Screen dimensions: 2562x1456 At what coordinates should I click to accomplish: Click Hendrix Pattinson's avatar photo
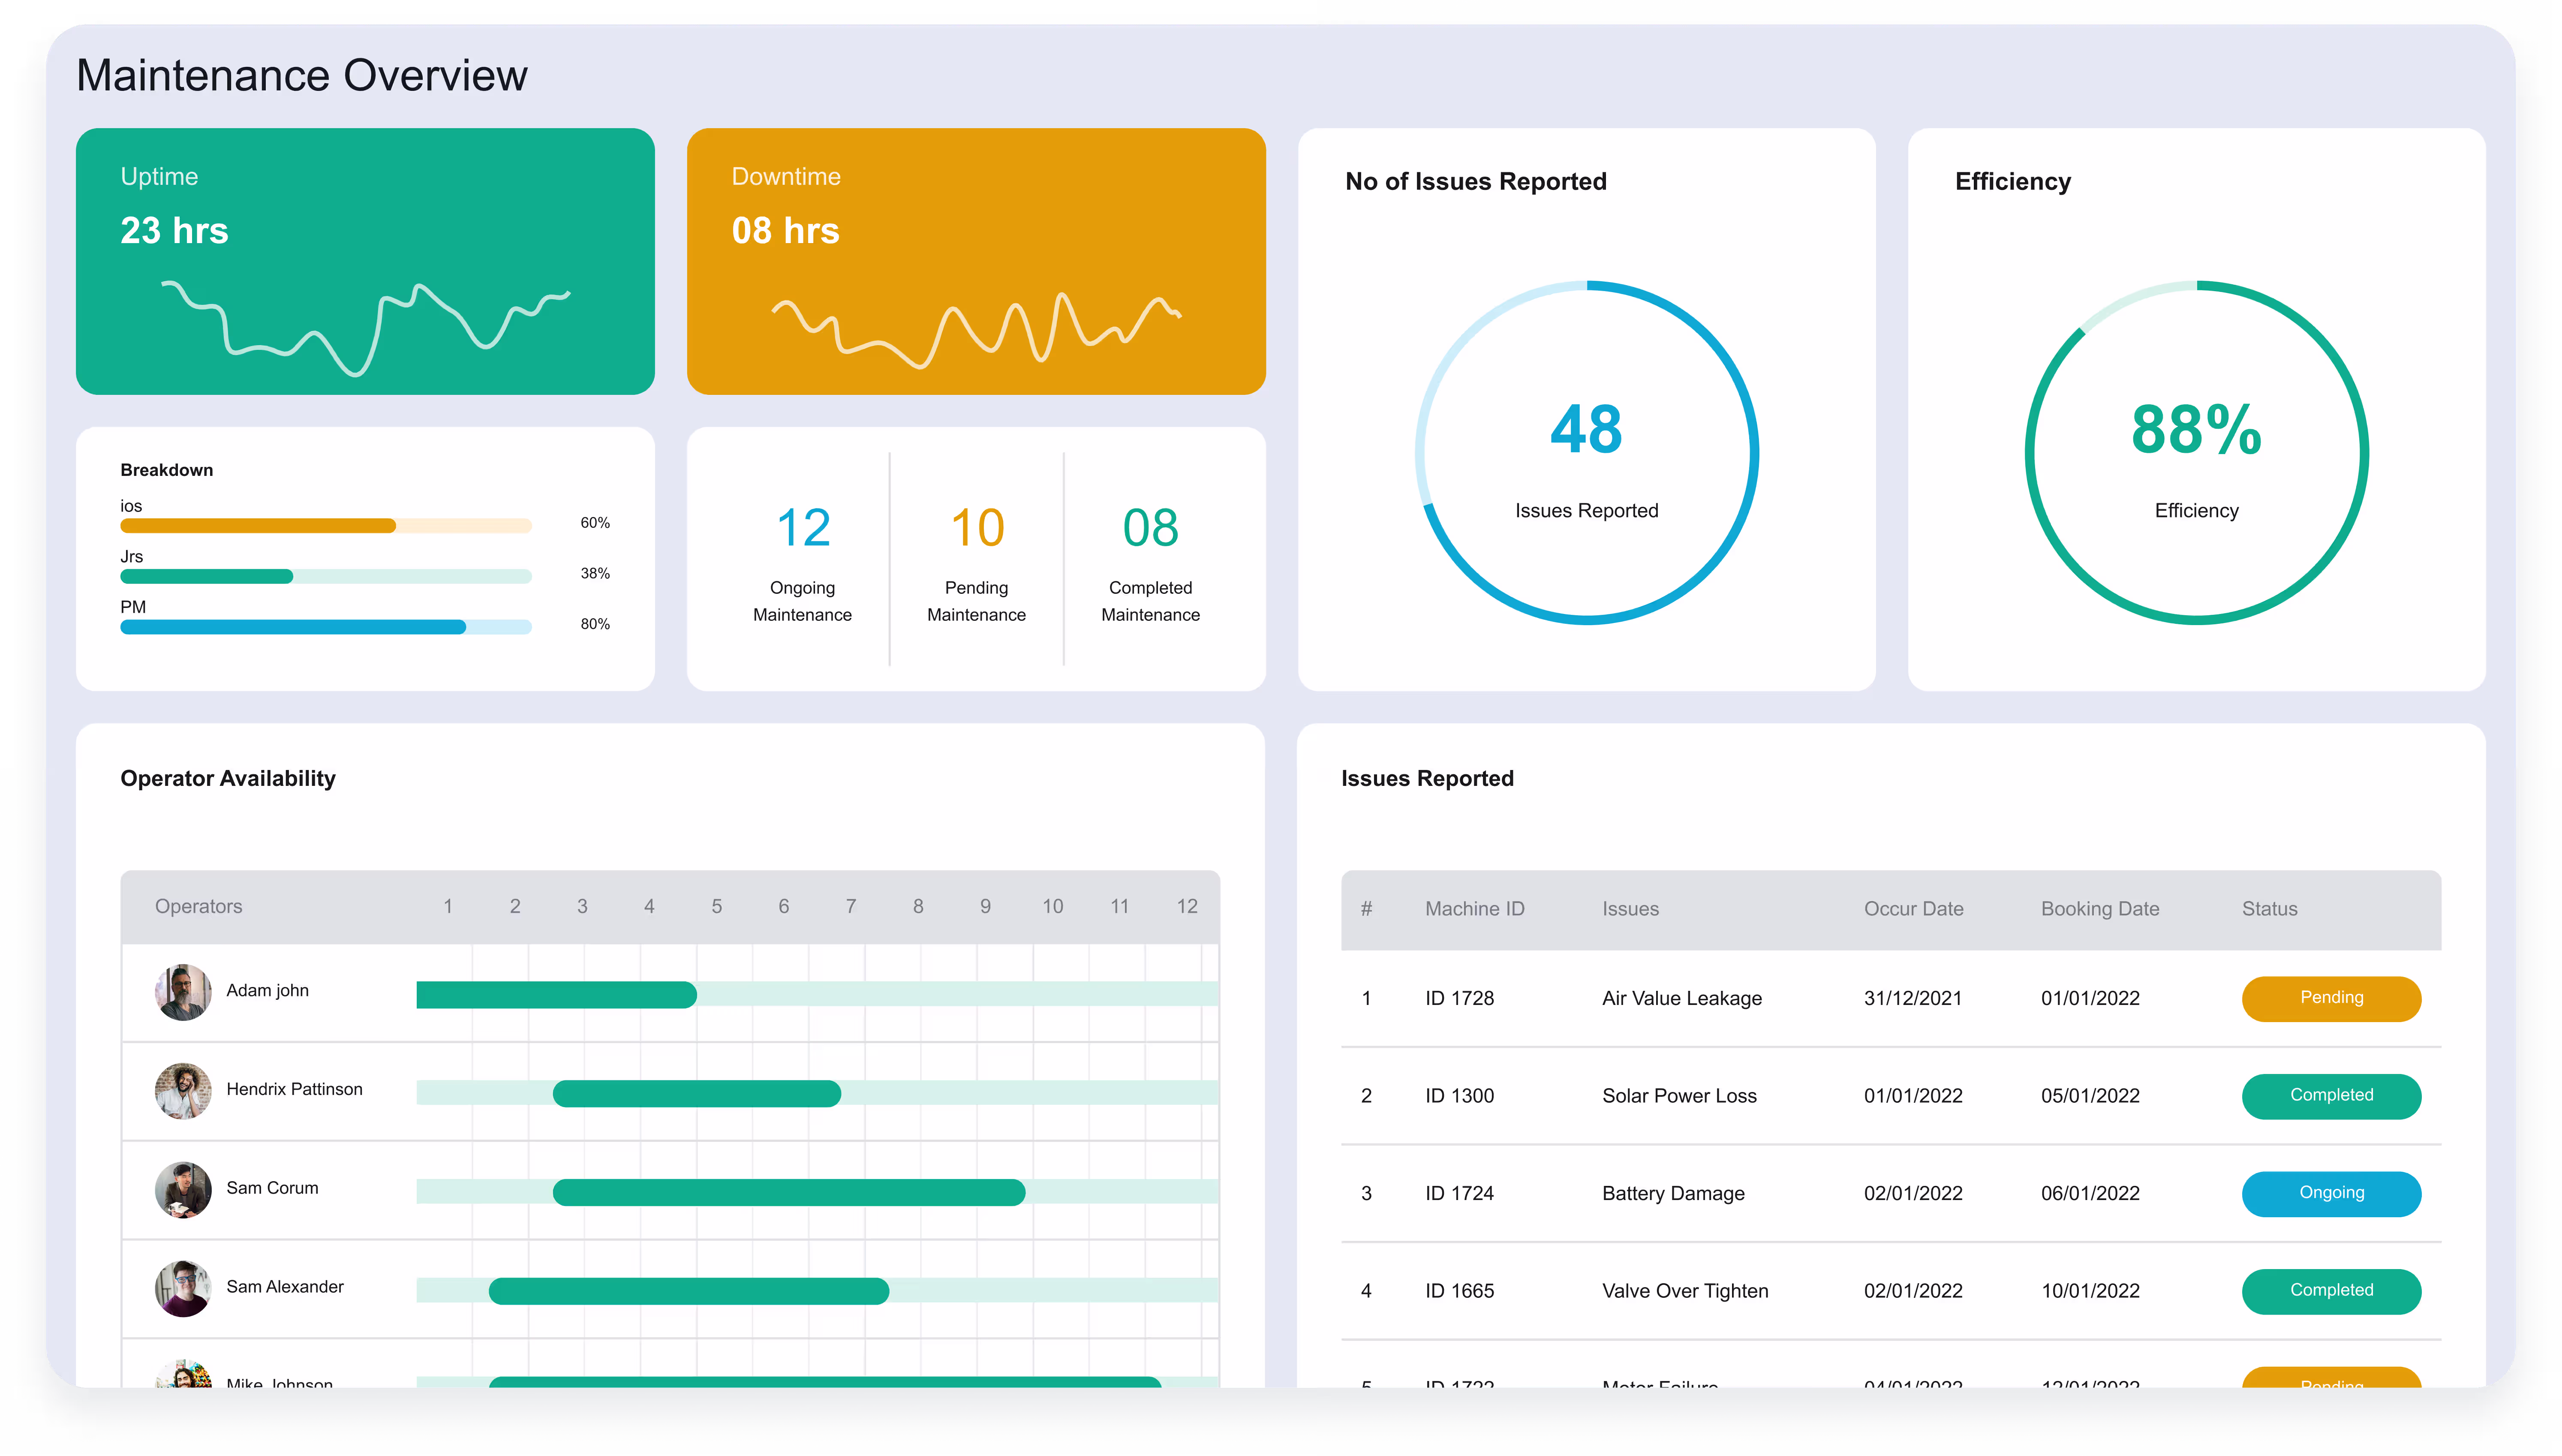183,1091
